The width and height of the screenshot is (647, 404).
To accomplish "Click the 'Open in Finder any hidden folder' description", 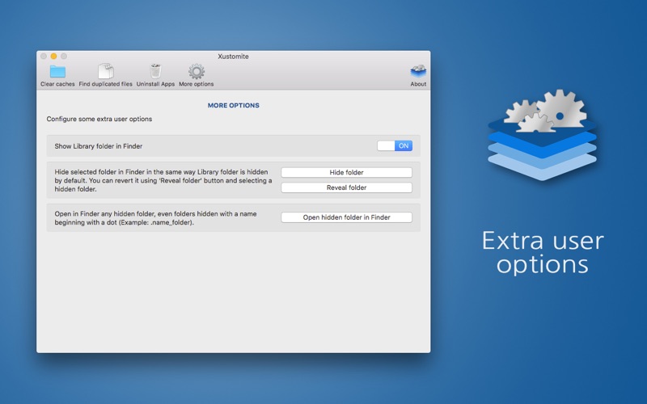I will 155,218.
